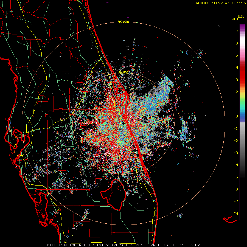The width and height of the screenshot is (247, 247).
Task: Pick the purple top of the color scale
Action: click(x=242, y=27)
